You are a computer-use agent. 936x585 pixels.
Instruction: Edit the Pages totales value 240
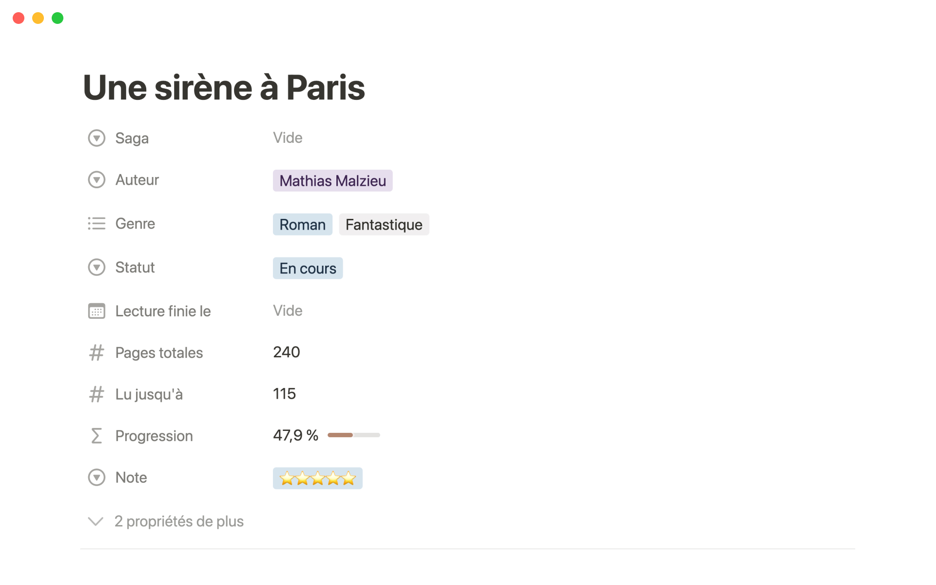pos(287,352)
